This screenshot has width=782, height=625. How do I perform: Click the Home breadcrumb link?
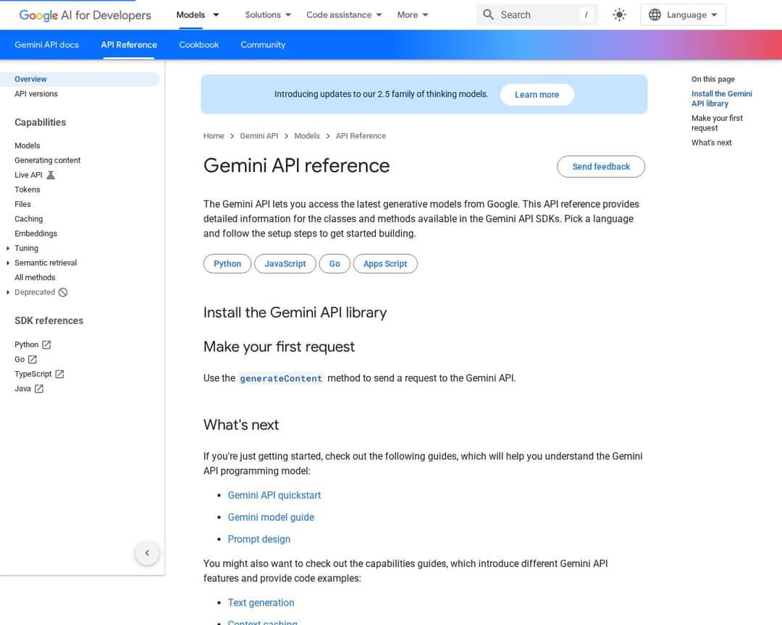214,136
